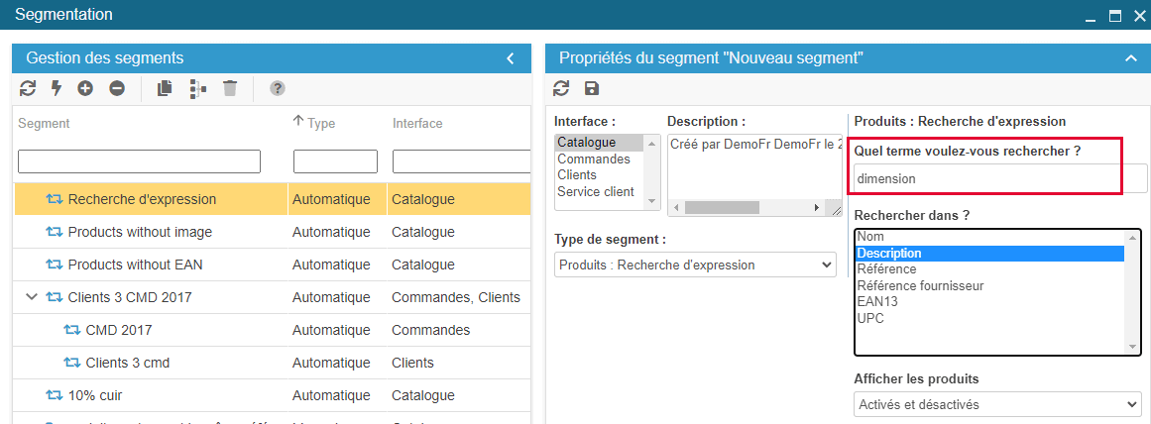Image resolution: width=1151 pixels, height=424 pixels.
Task: Collapse the Propriétés du segment panel
Action: coord(1130,58)
